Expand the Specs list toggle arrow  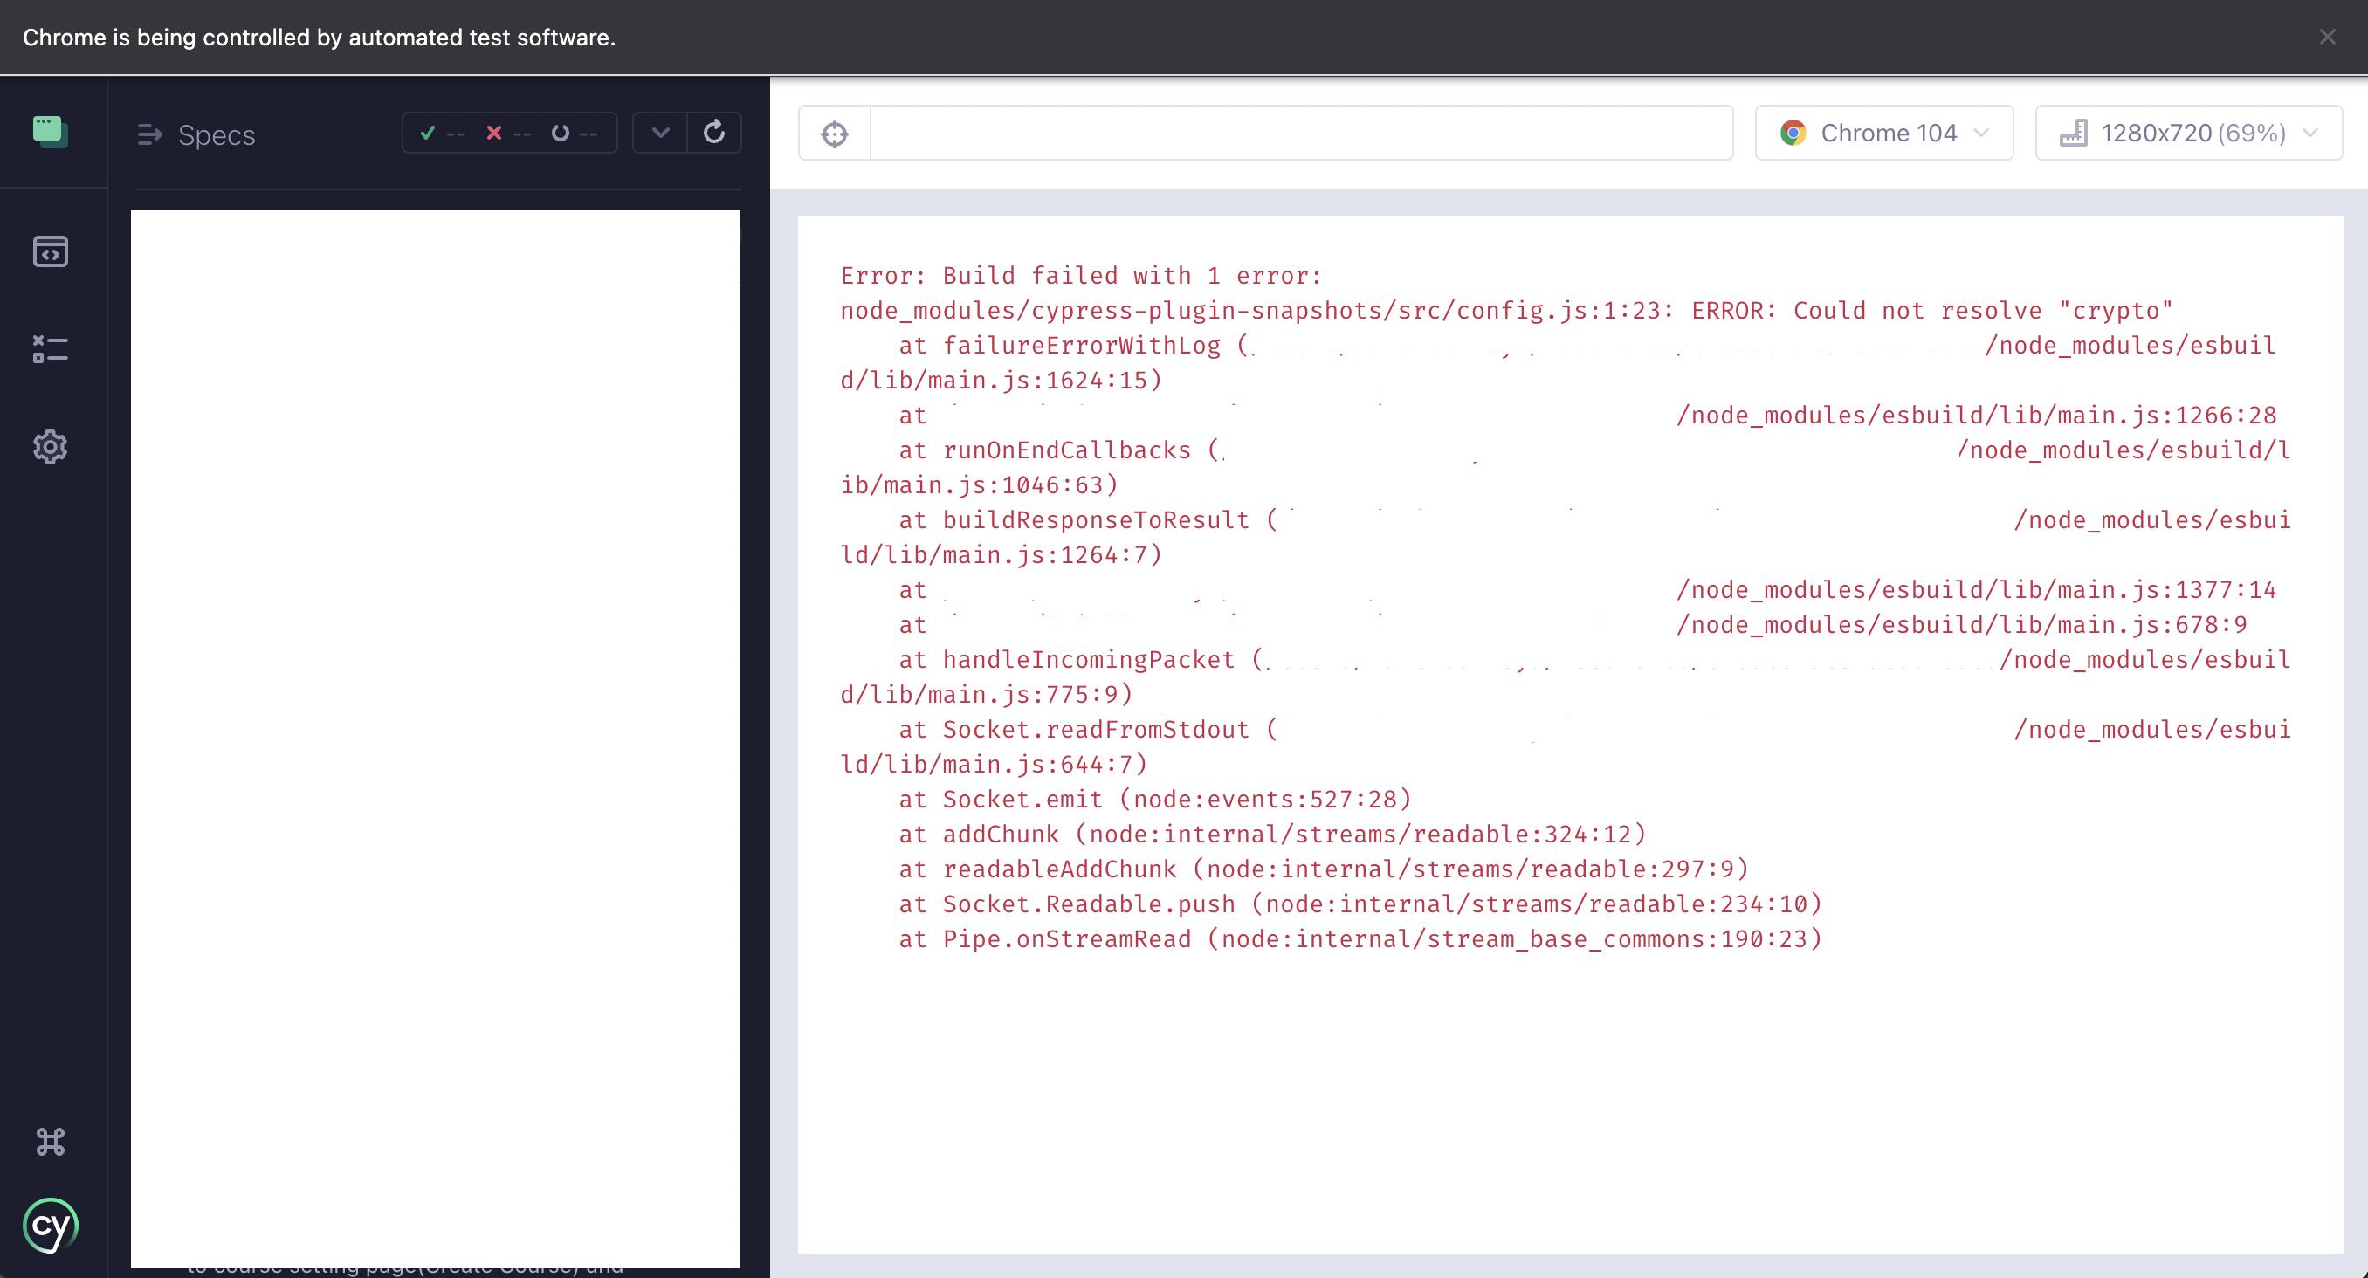(150, 135)
